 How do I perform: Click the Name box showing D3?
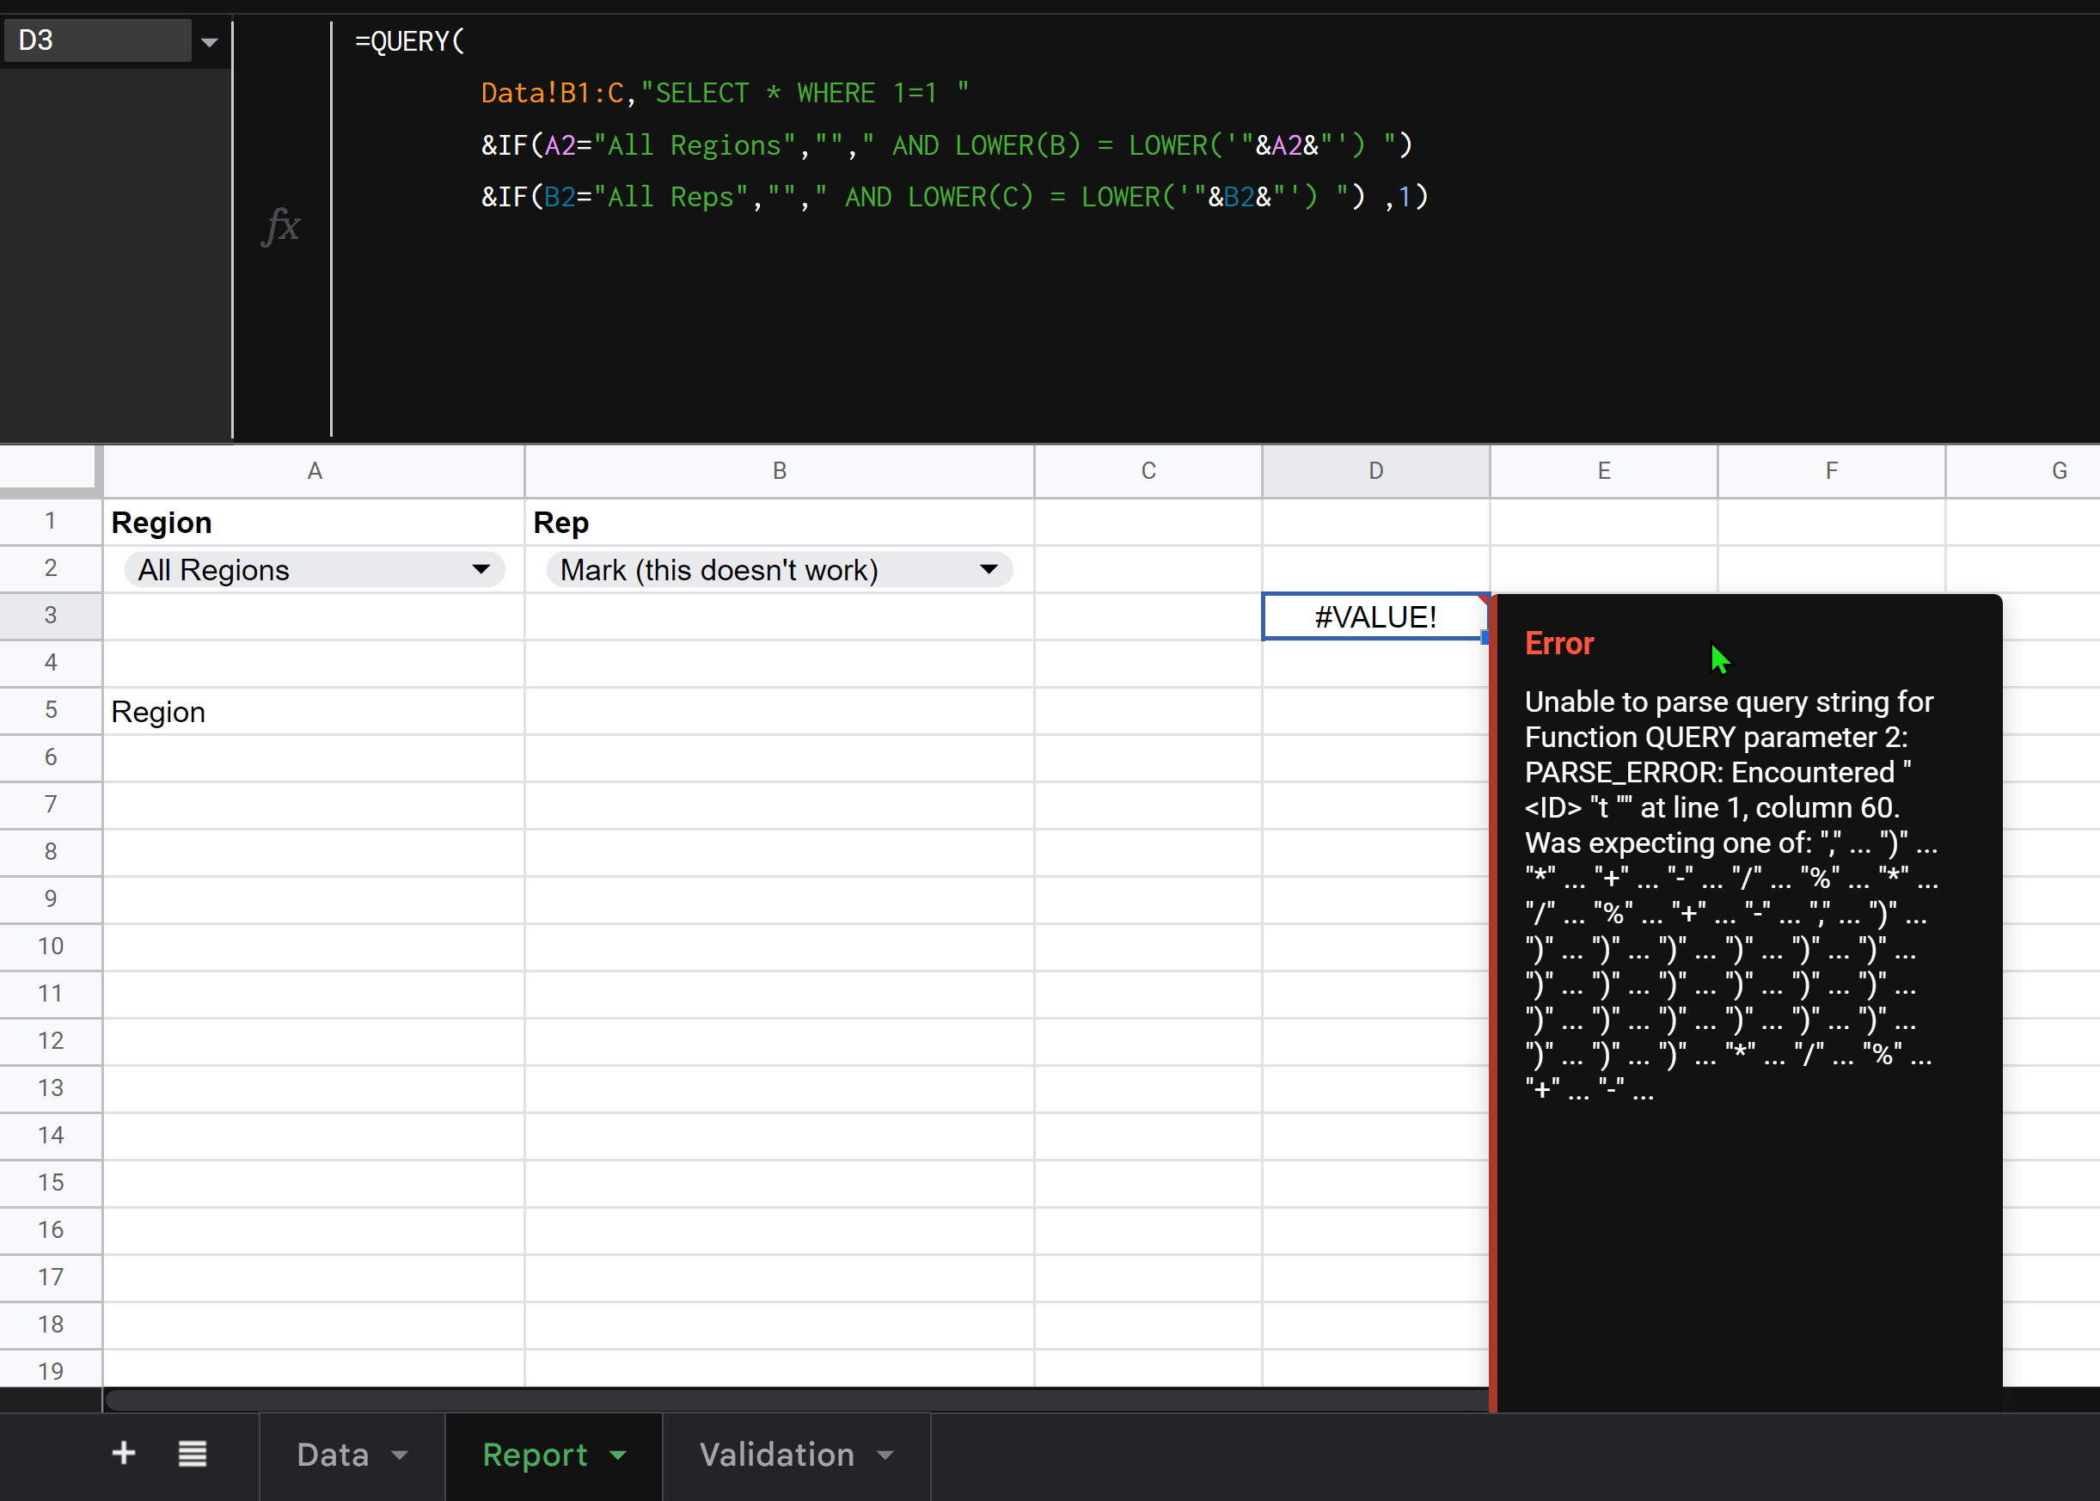tap(97, 40)
